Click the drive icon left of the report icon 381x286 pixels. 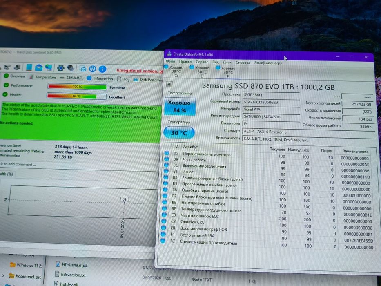click(x=17, y=67)
